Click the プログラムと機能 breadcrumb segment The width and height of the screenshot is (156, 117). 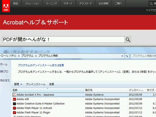point(48,56)
